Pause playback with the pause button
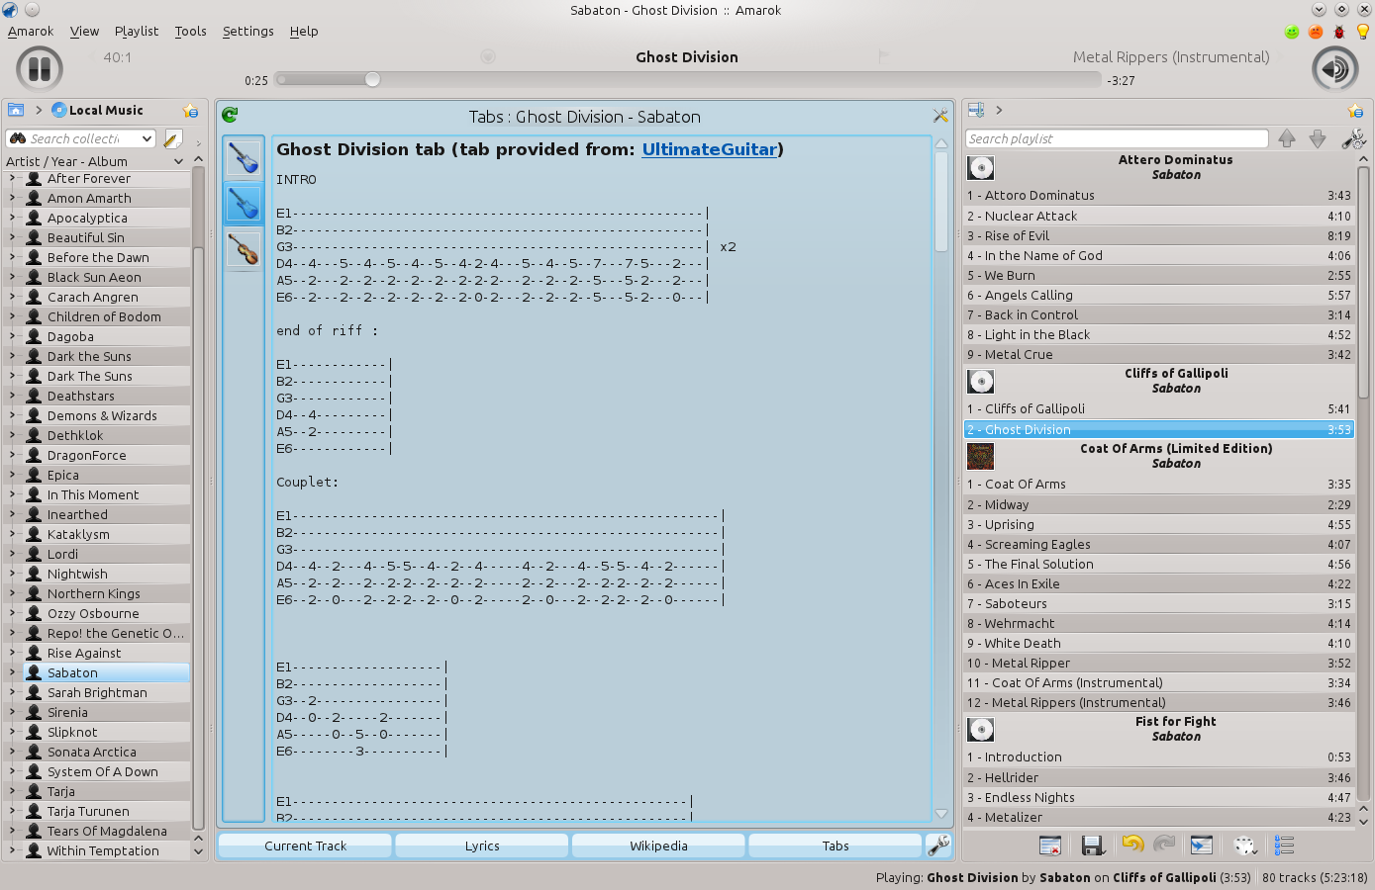This screenshot has height=890, width=1375. tap(40, 69)
